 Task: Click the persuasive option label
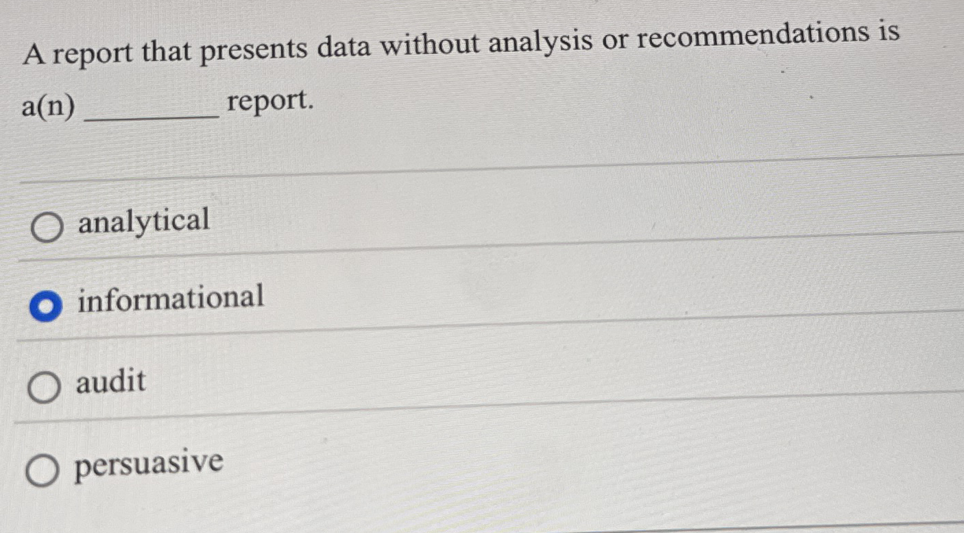(x=149, y=463)
